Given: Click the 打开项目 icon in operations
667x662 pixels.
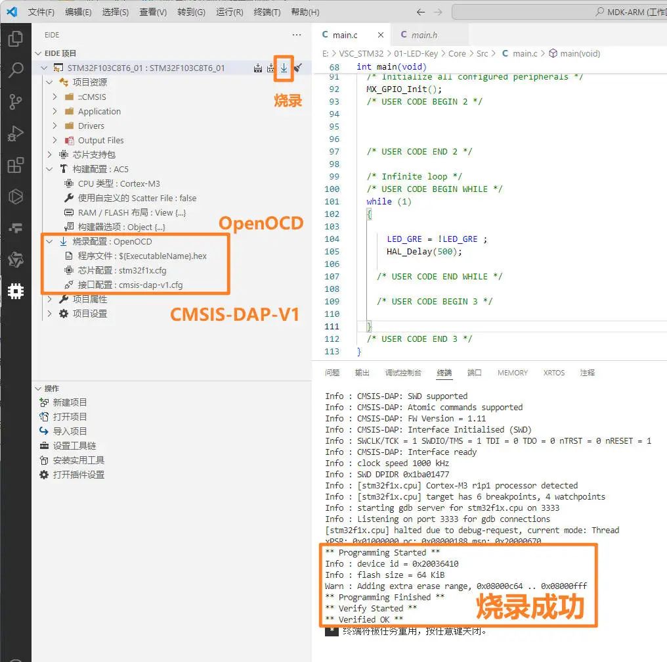Looking at the screenshot, I should pyautogui.click(x=44, y=417).
